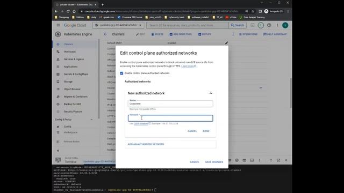Select Services & Ingress in the sidebar

click(75, 59)
